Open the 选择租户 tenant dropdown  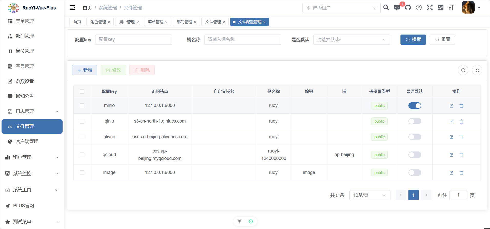click(x=341, y=8)
